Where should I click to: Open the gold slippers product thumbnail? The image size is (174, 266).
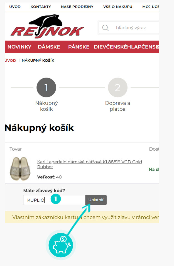click(x=20, y=169)
